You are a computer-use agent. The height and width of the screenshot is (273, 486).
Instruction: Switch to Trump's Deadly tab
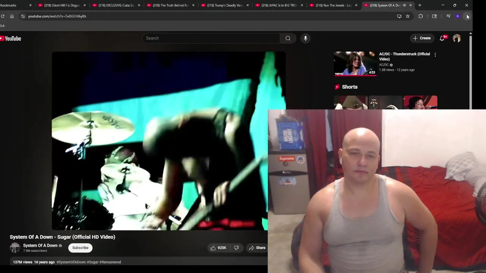(225, 5)
